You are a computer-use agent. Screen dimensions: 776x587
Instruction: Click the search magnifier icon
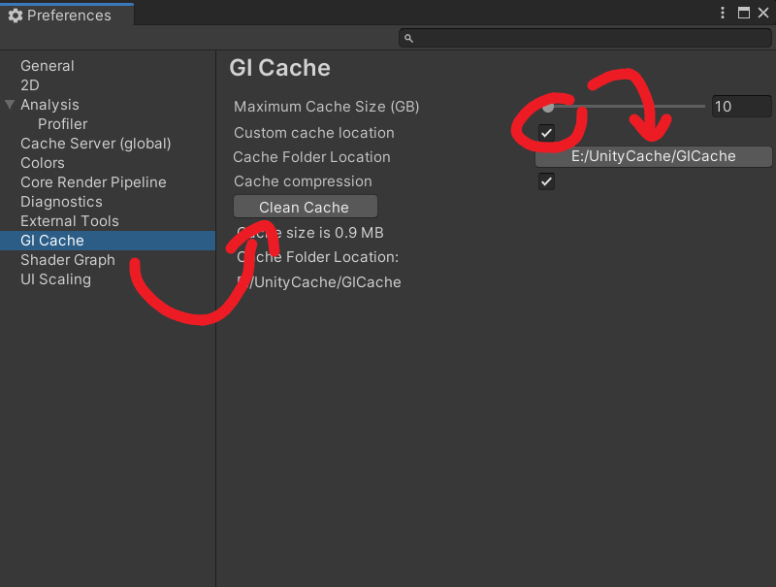(408, 37)
